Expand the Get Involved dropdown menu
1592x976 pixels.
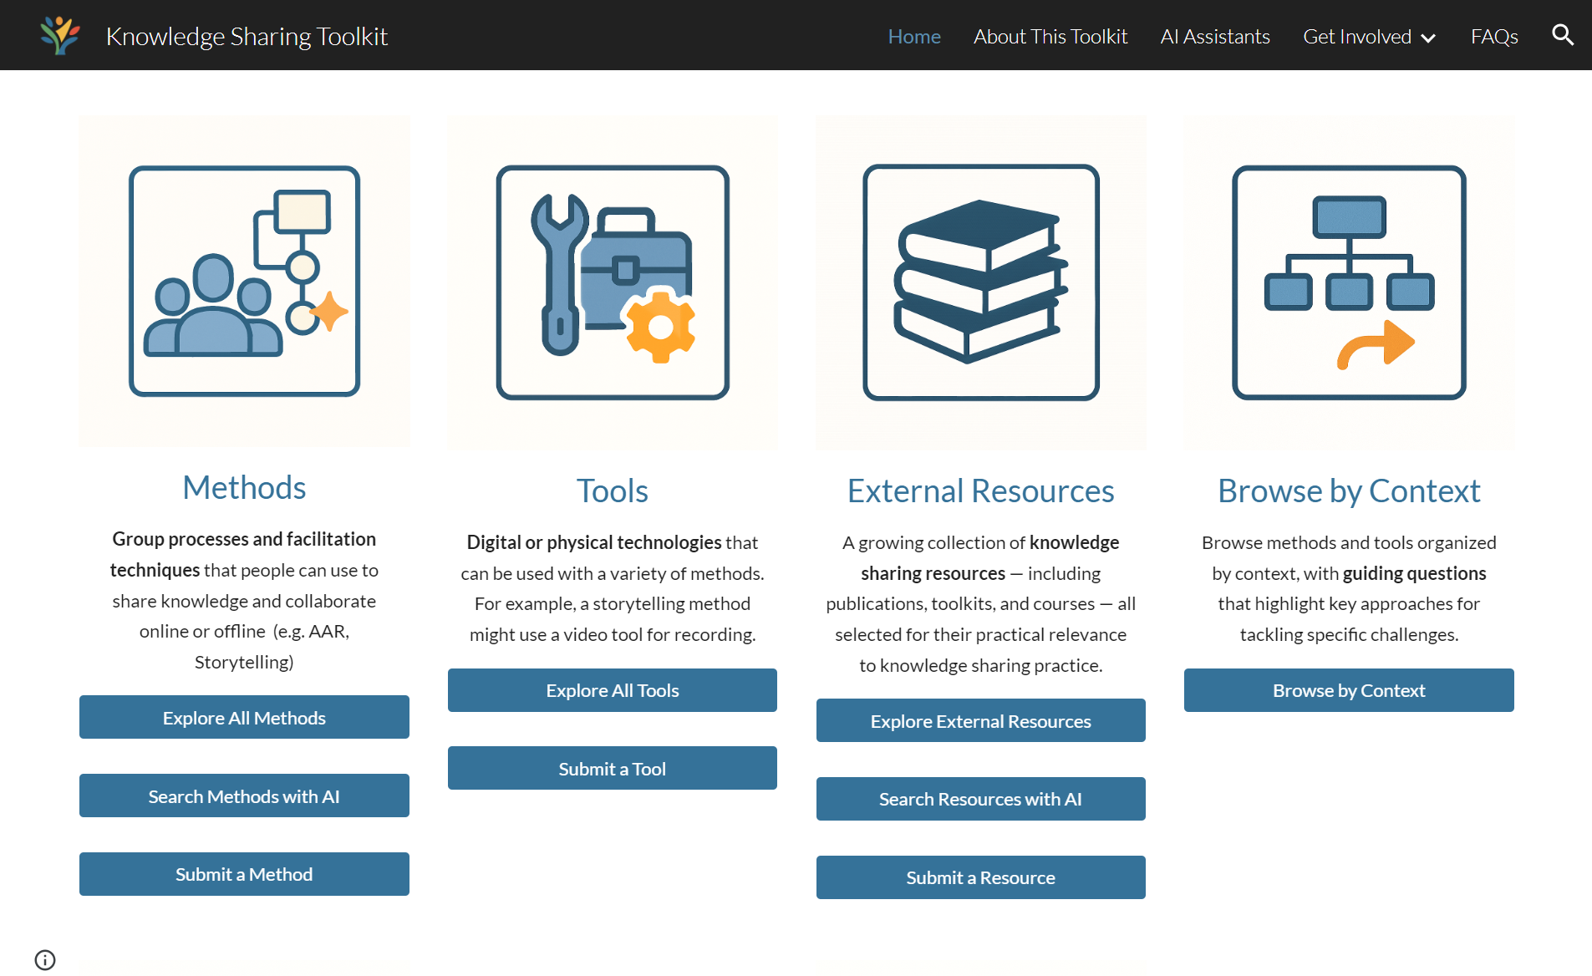click(1358, 36)
